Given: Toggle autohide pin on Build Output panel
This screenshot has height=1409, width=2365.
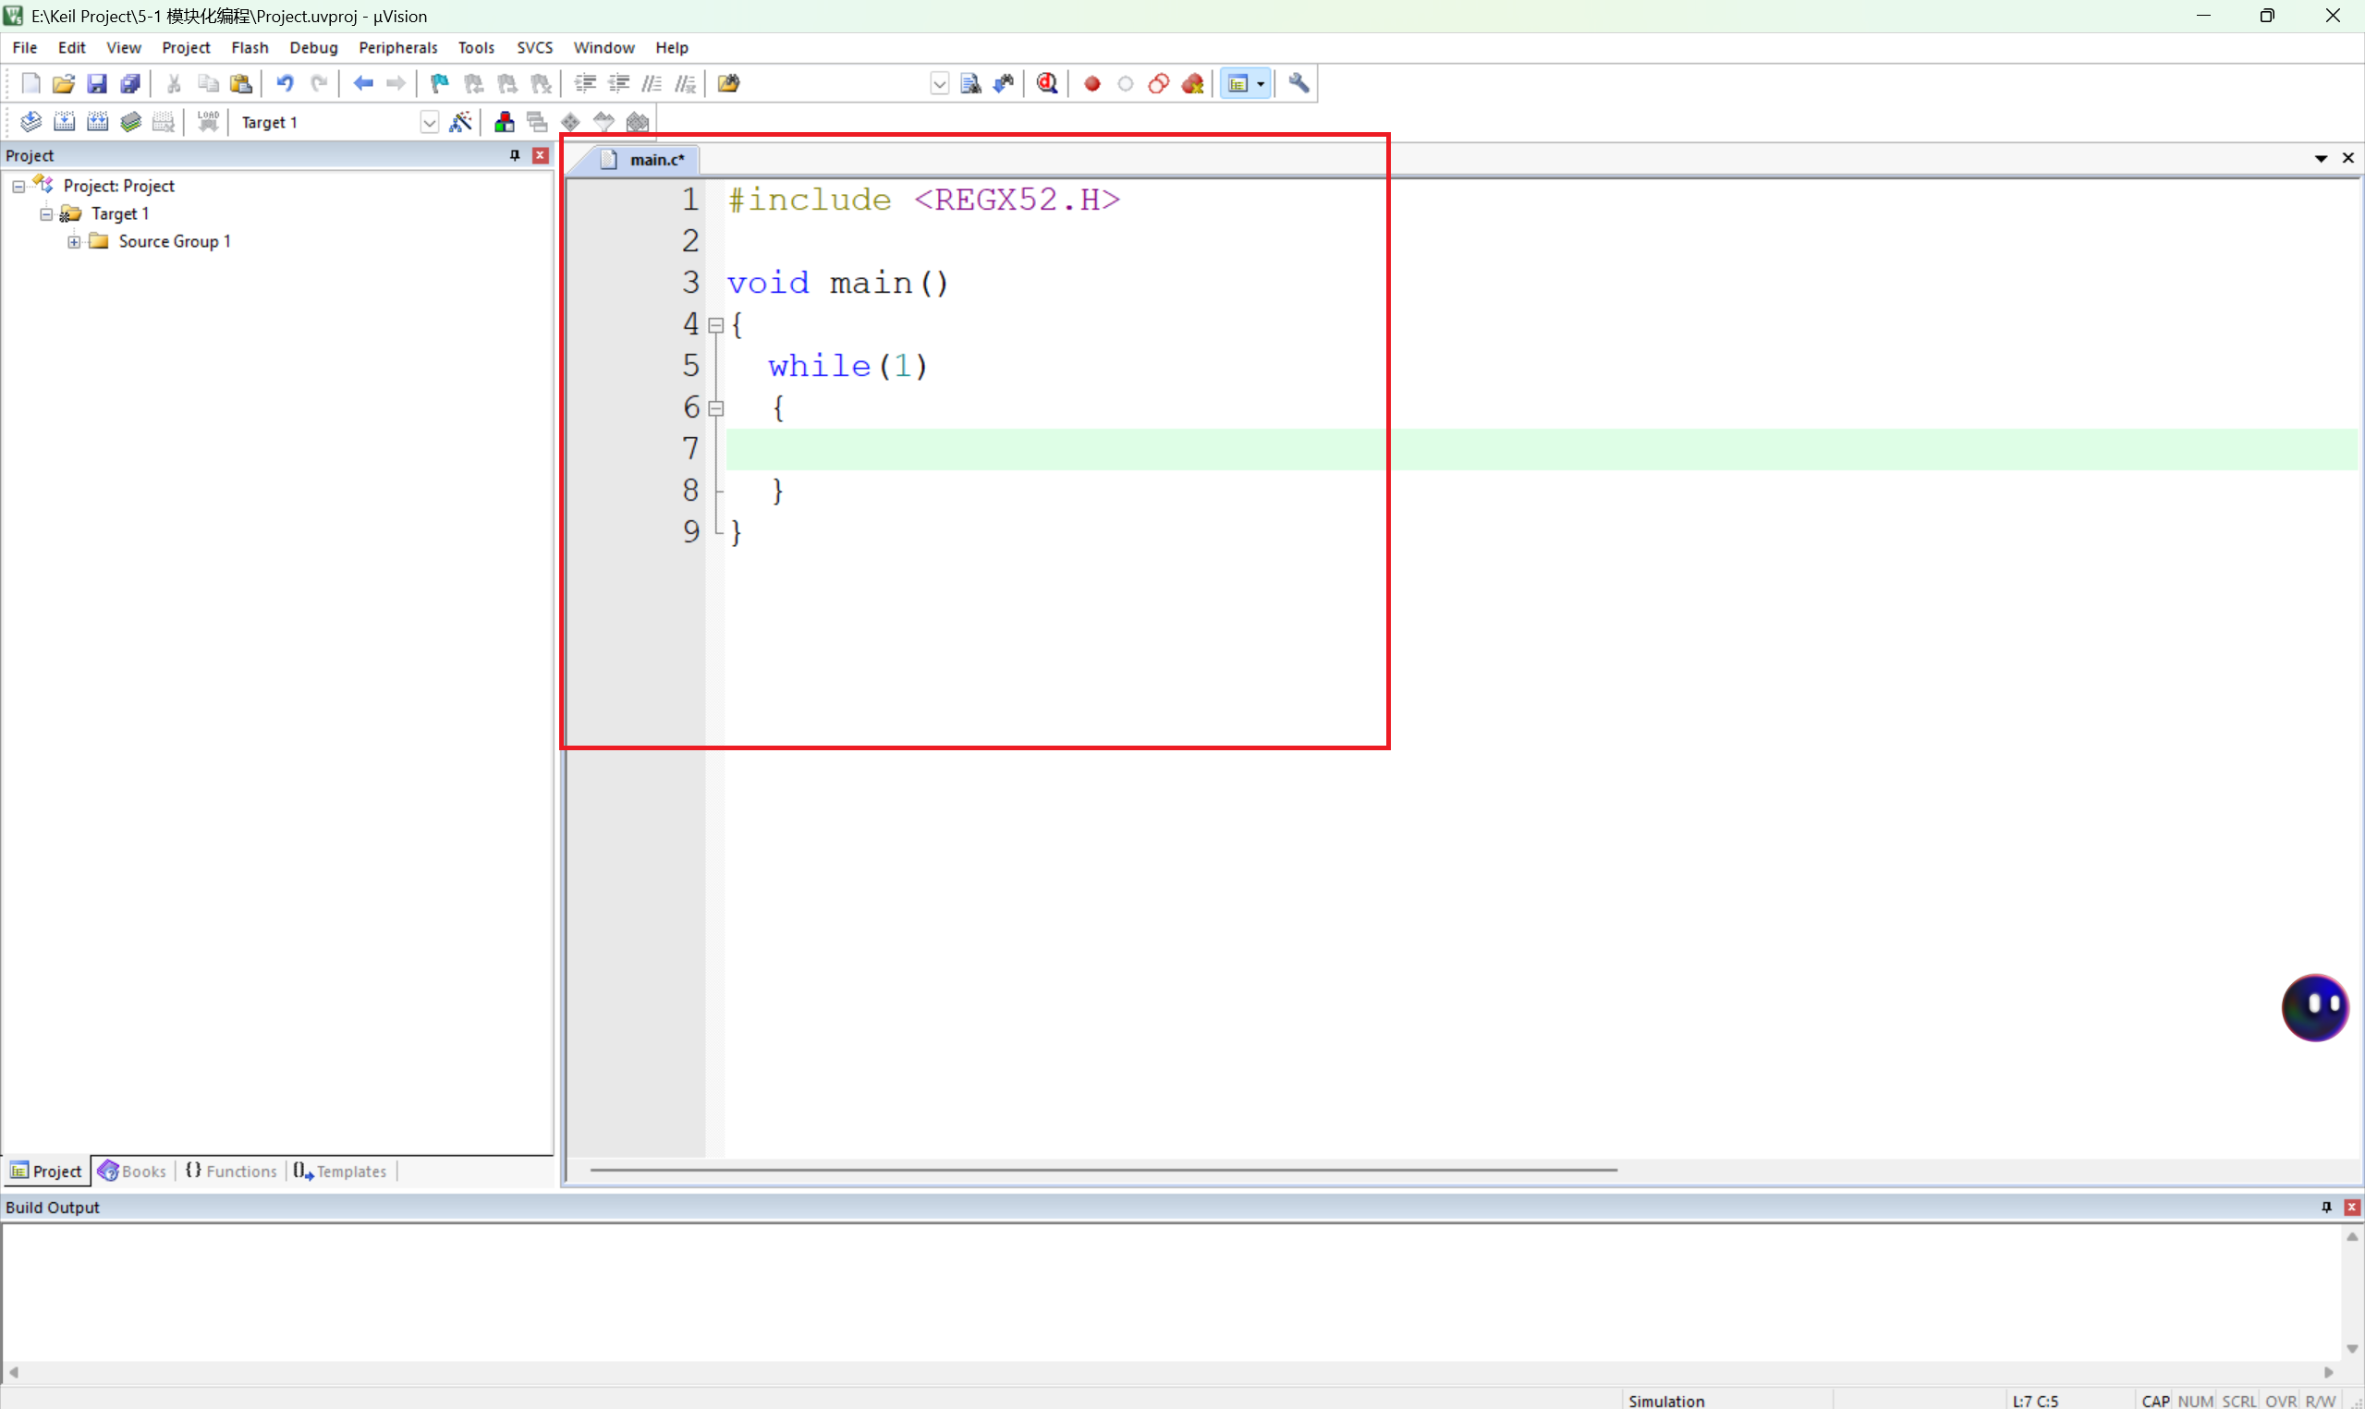Looking at the screenshot, I should [x=2326, y=1207].
